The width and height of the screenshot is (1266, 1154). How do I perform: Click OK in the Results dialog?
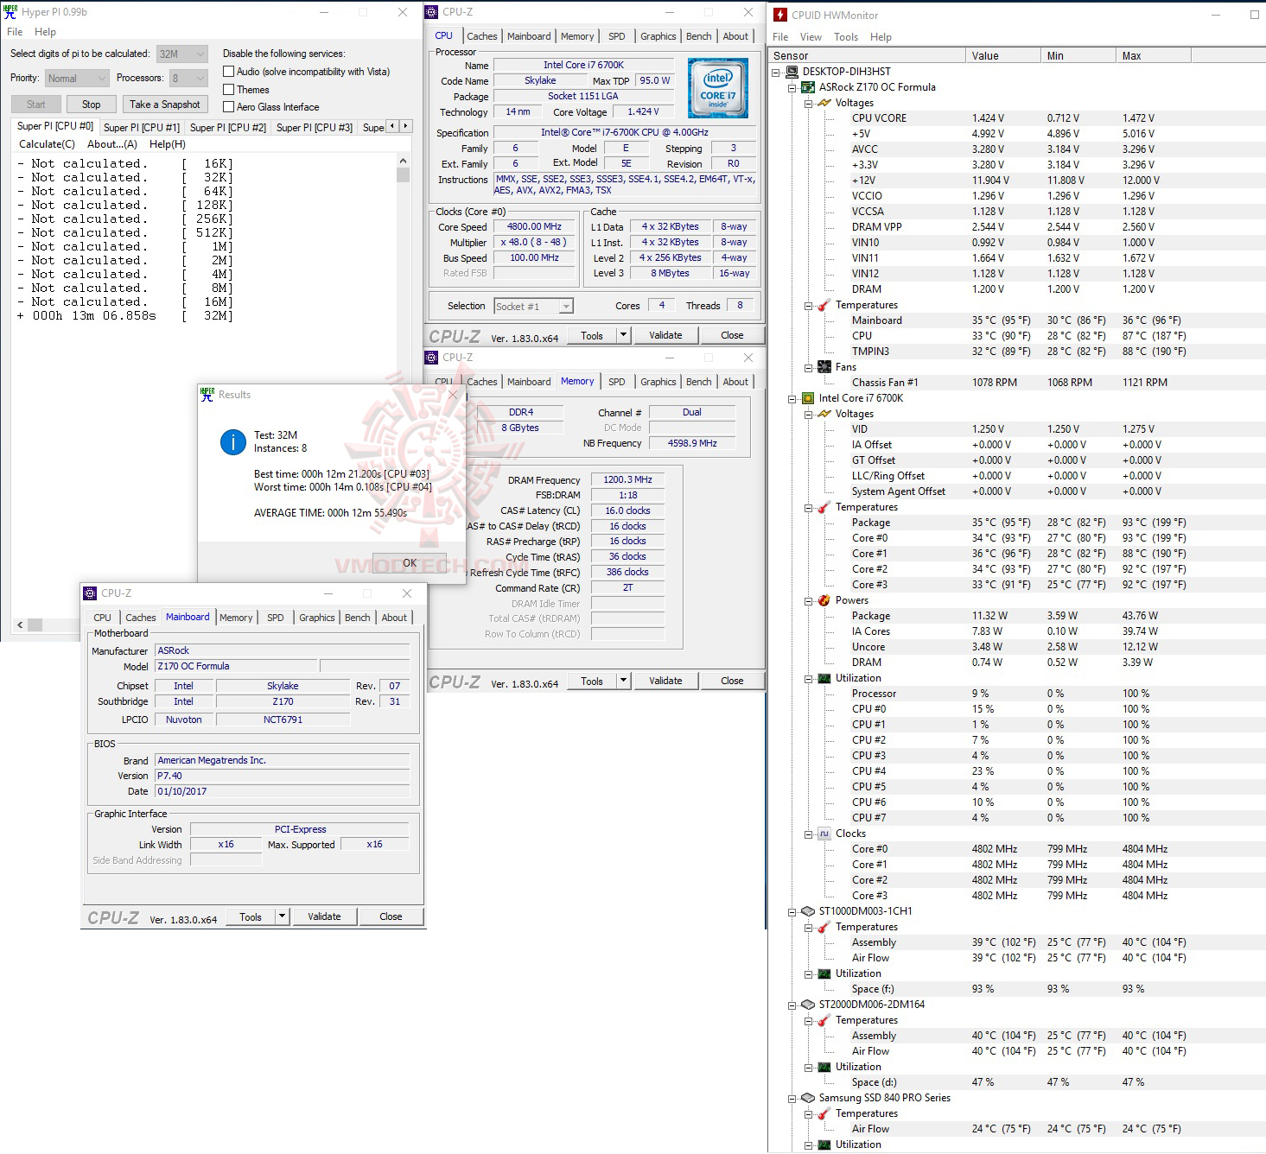(x=410, y=562)
